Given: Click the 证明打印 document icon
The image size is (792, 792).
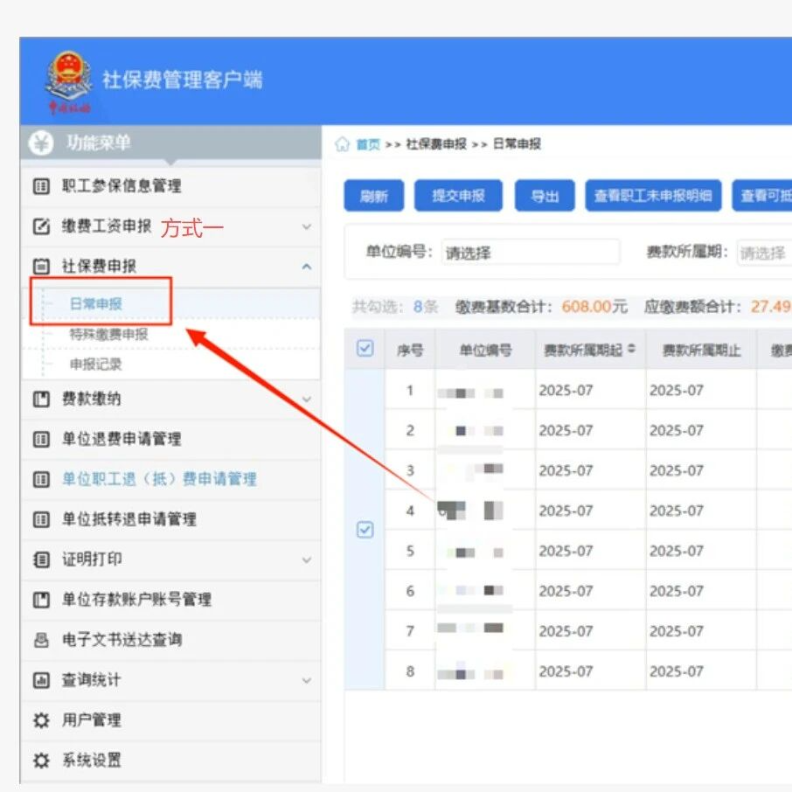Looking at the screenshot, I should point(40,559).
